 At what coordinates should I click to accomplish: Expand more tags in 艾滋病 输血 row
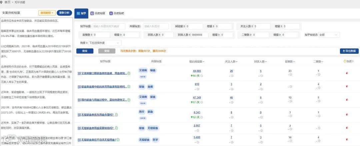(143, 77)
